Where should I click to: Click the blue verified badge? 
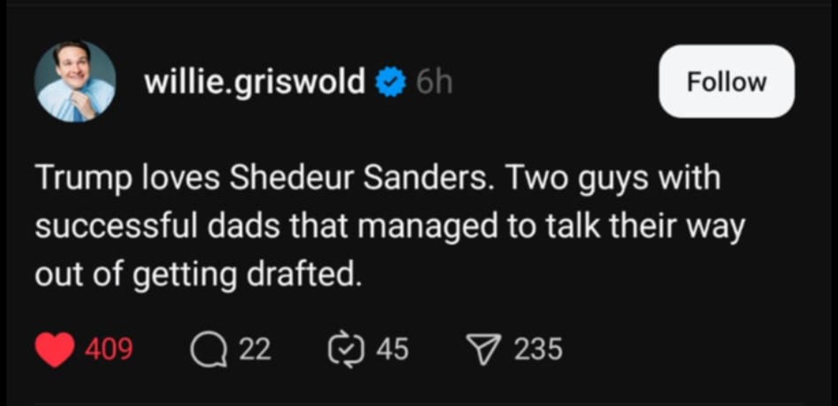390,83
